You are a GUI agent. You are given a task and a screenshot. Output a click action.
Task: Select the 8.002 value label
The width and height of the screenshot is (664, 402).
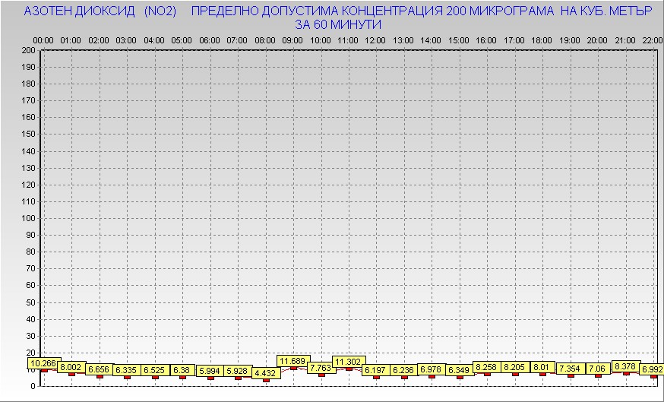point(71,367)
